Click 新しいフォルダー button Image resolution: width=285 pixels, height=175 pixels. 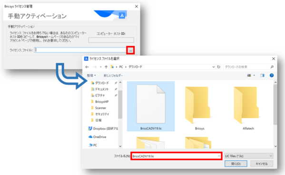113,75
